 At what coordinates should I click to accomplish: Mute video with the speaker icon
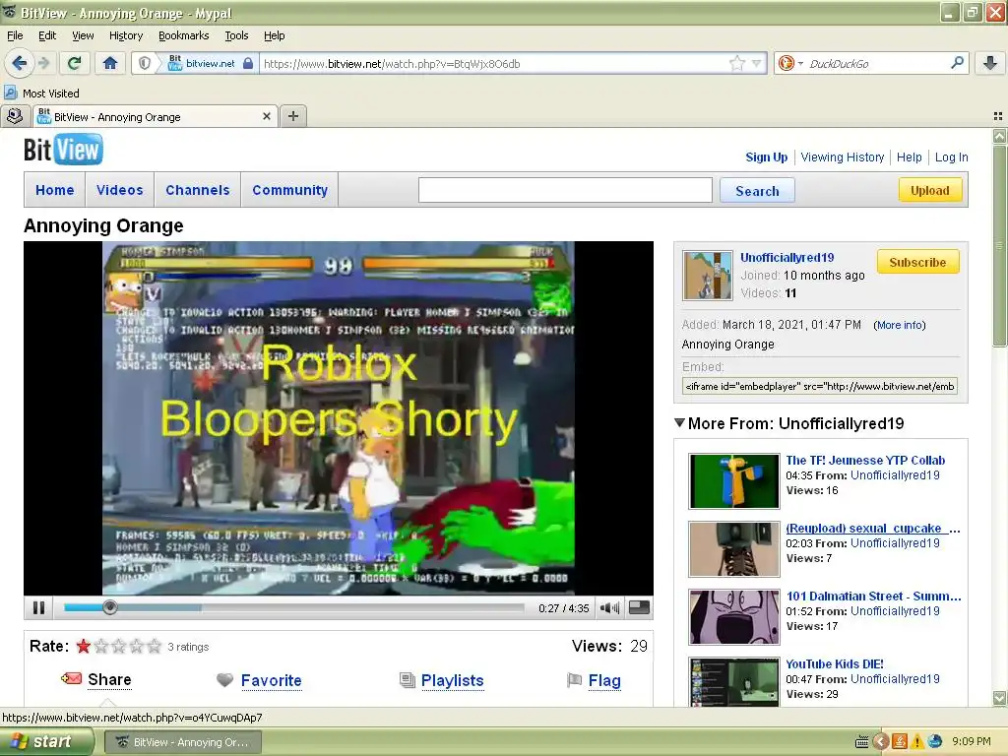point(608,607)
